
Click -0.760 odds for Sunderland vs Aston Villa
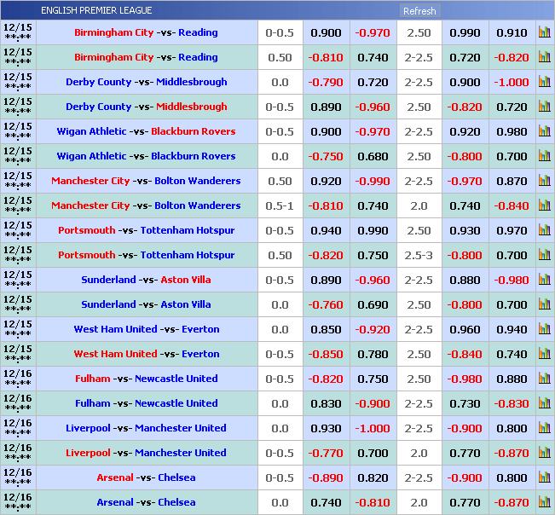[326, 304]
